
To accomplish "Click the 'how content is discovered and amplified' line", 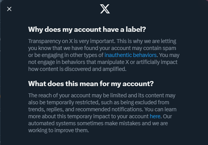I will pos(77,69).
